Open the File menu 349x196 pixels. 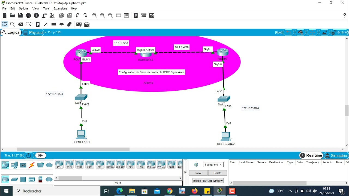pyautogui.click(x=4, y=8)
